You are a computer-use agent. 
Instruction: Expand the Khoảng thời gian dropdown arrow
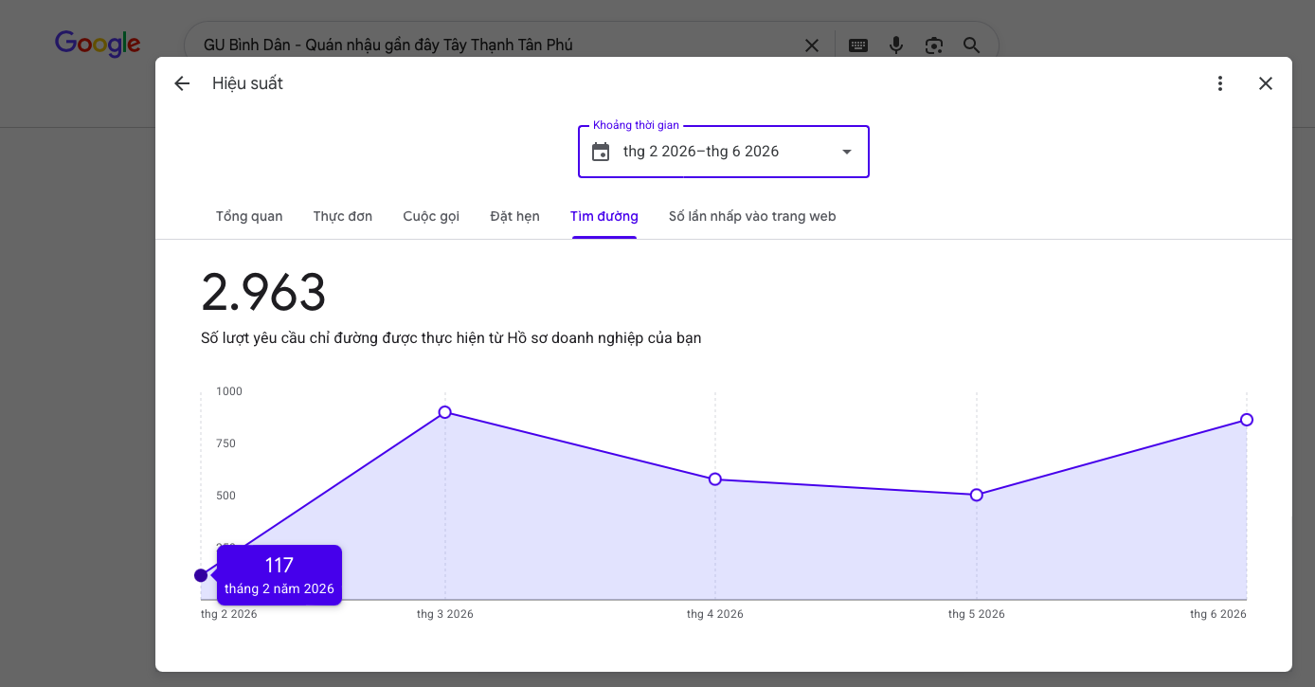pyautogui.click(x=847, y=152)
